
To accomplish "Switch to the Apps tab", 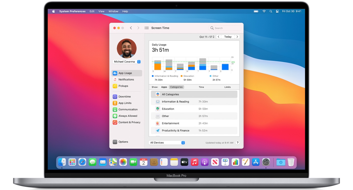I will [x=164, y=87].
